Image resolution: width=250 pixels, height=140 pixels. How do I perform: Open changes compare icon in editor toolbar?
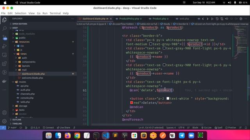[x=222, y=19]
